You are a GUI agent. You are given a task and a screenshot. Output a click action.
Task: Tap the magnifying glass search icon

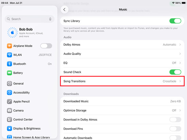click(8, 19)
